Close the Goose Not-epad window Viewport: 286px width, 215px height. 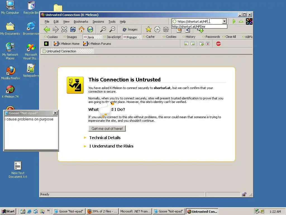(x=55, y=113)
